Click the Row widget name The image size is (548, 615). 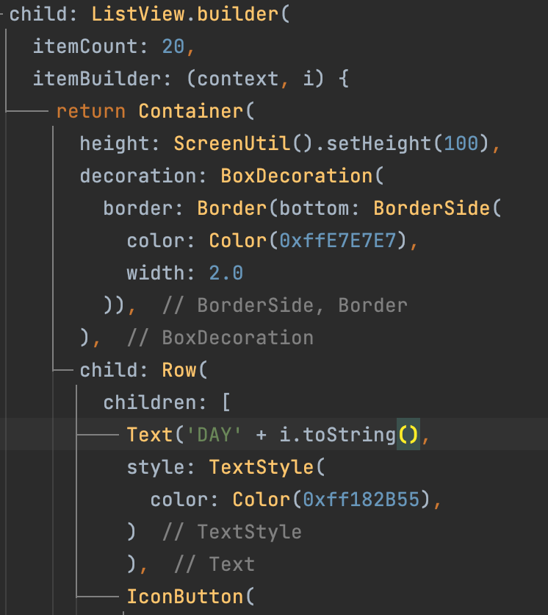(x=179, y=370)
